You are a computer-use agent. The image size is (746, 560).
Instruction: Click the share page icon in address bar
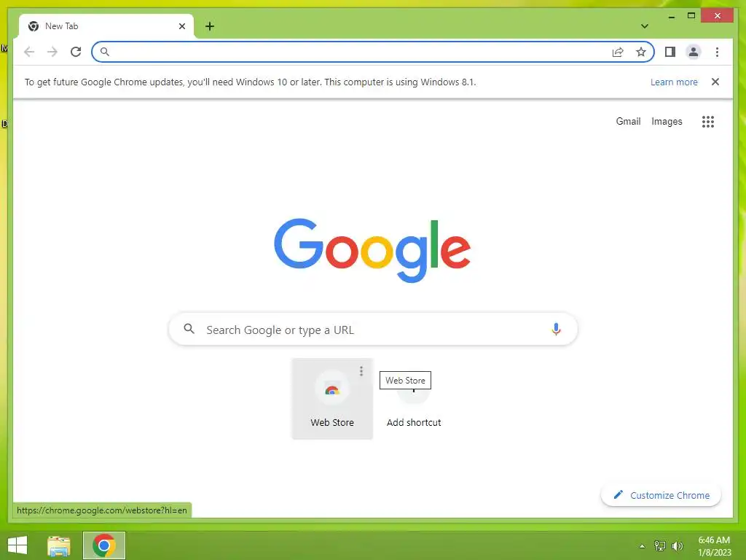click(x=618, y=52)
